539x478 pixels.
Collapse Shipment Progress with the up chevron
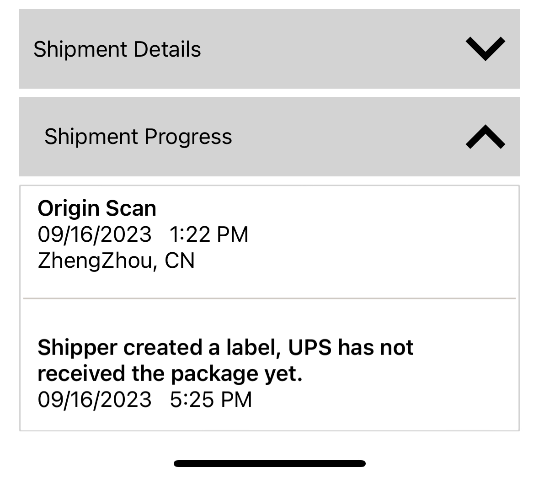click(485, 137)
